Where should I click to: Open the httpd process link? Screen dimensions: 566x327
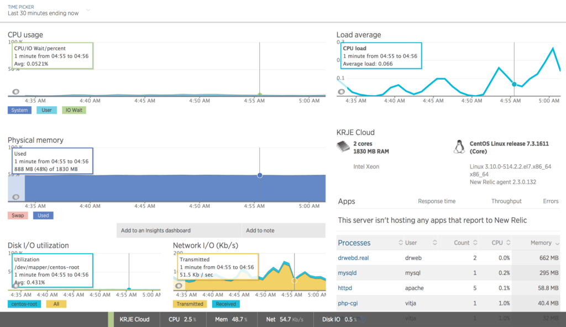(x=345, y=288)
